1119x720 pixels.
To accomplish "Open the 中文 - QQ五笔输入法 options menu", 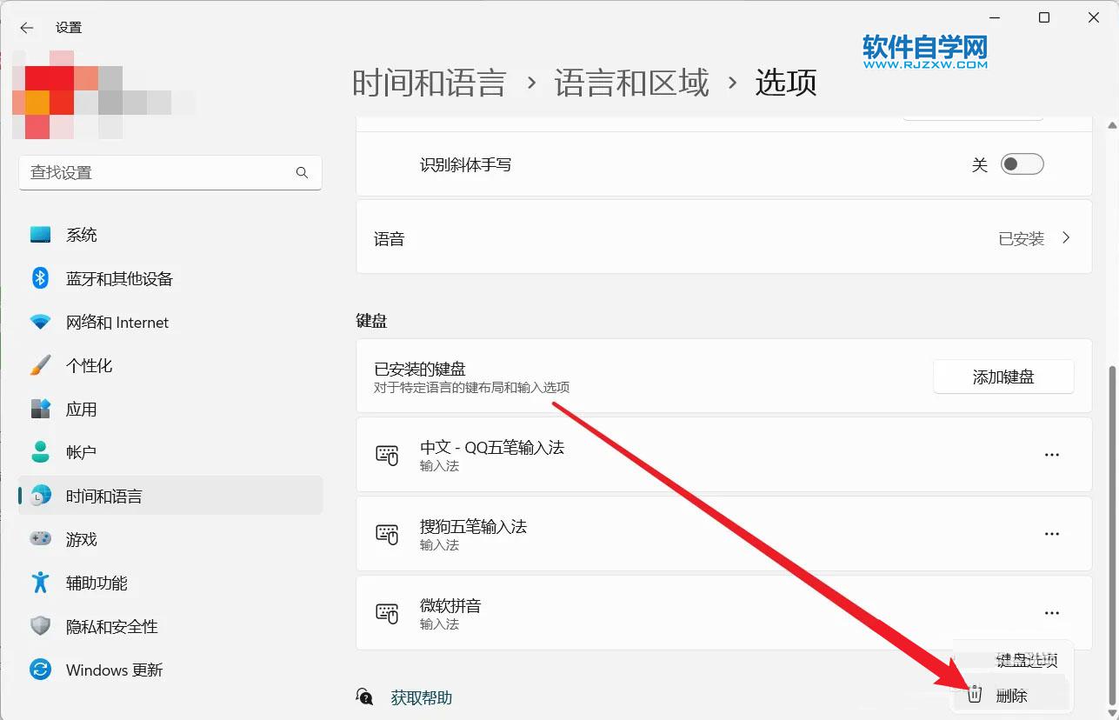I will click(1052, 454).
